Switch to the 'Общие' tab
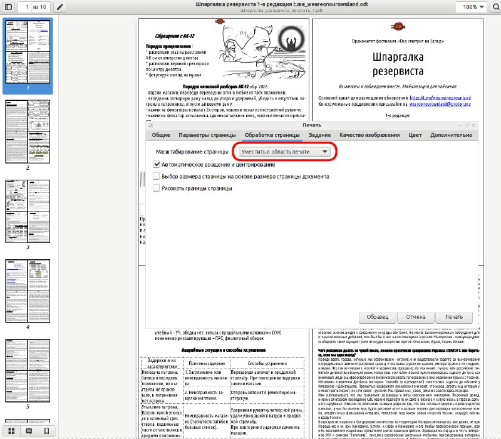The width and height of the screenshot is (501, 439). tap(161, 135)
